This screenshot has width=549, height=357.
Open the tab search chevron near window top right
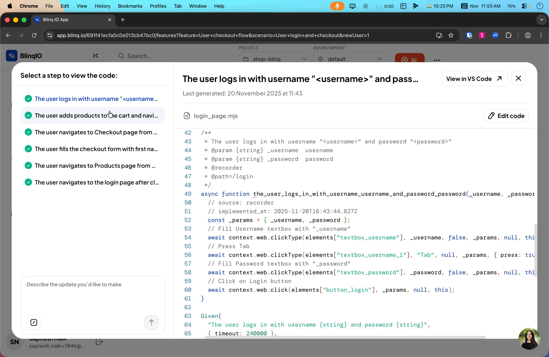click(x=542, y=20)
